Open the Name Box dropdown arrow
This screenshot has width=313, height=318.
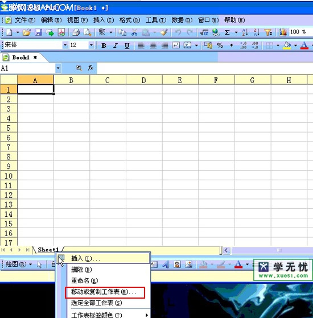coord(58,68)
